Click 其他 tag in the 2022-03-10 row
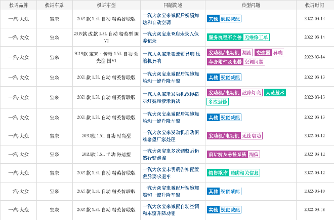 tap(213, 191)
